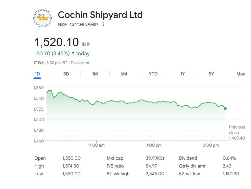Click the Cochin Shipyard Ltd title

100,15
